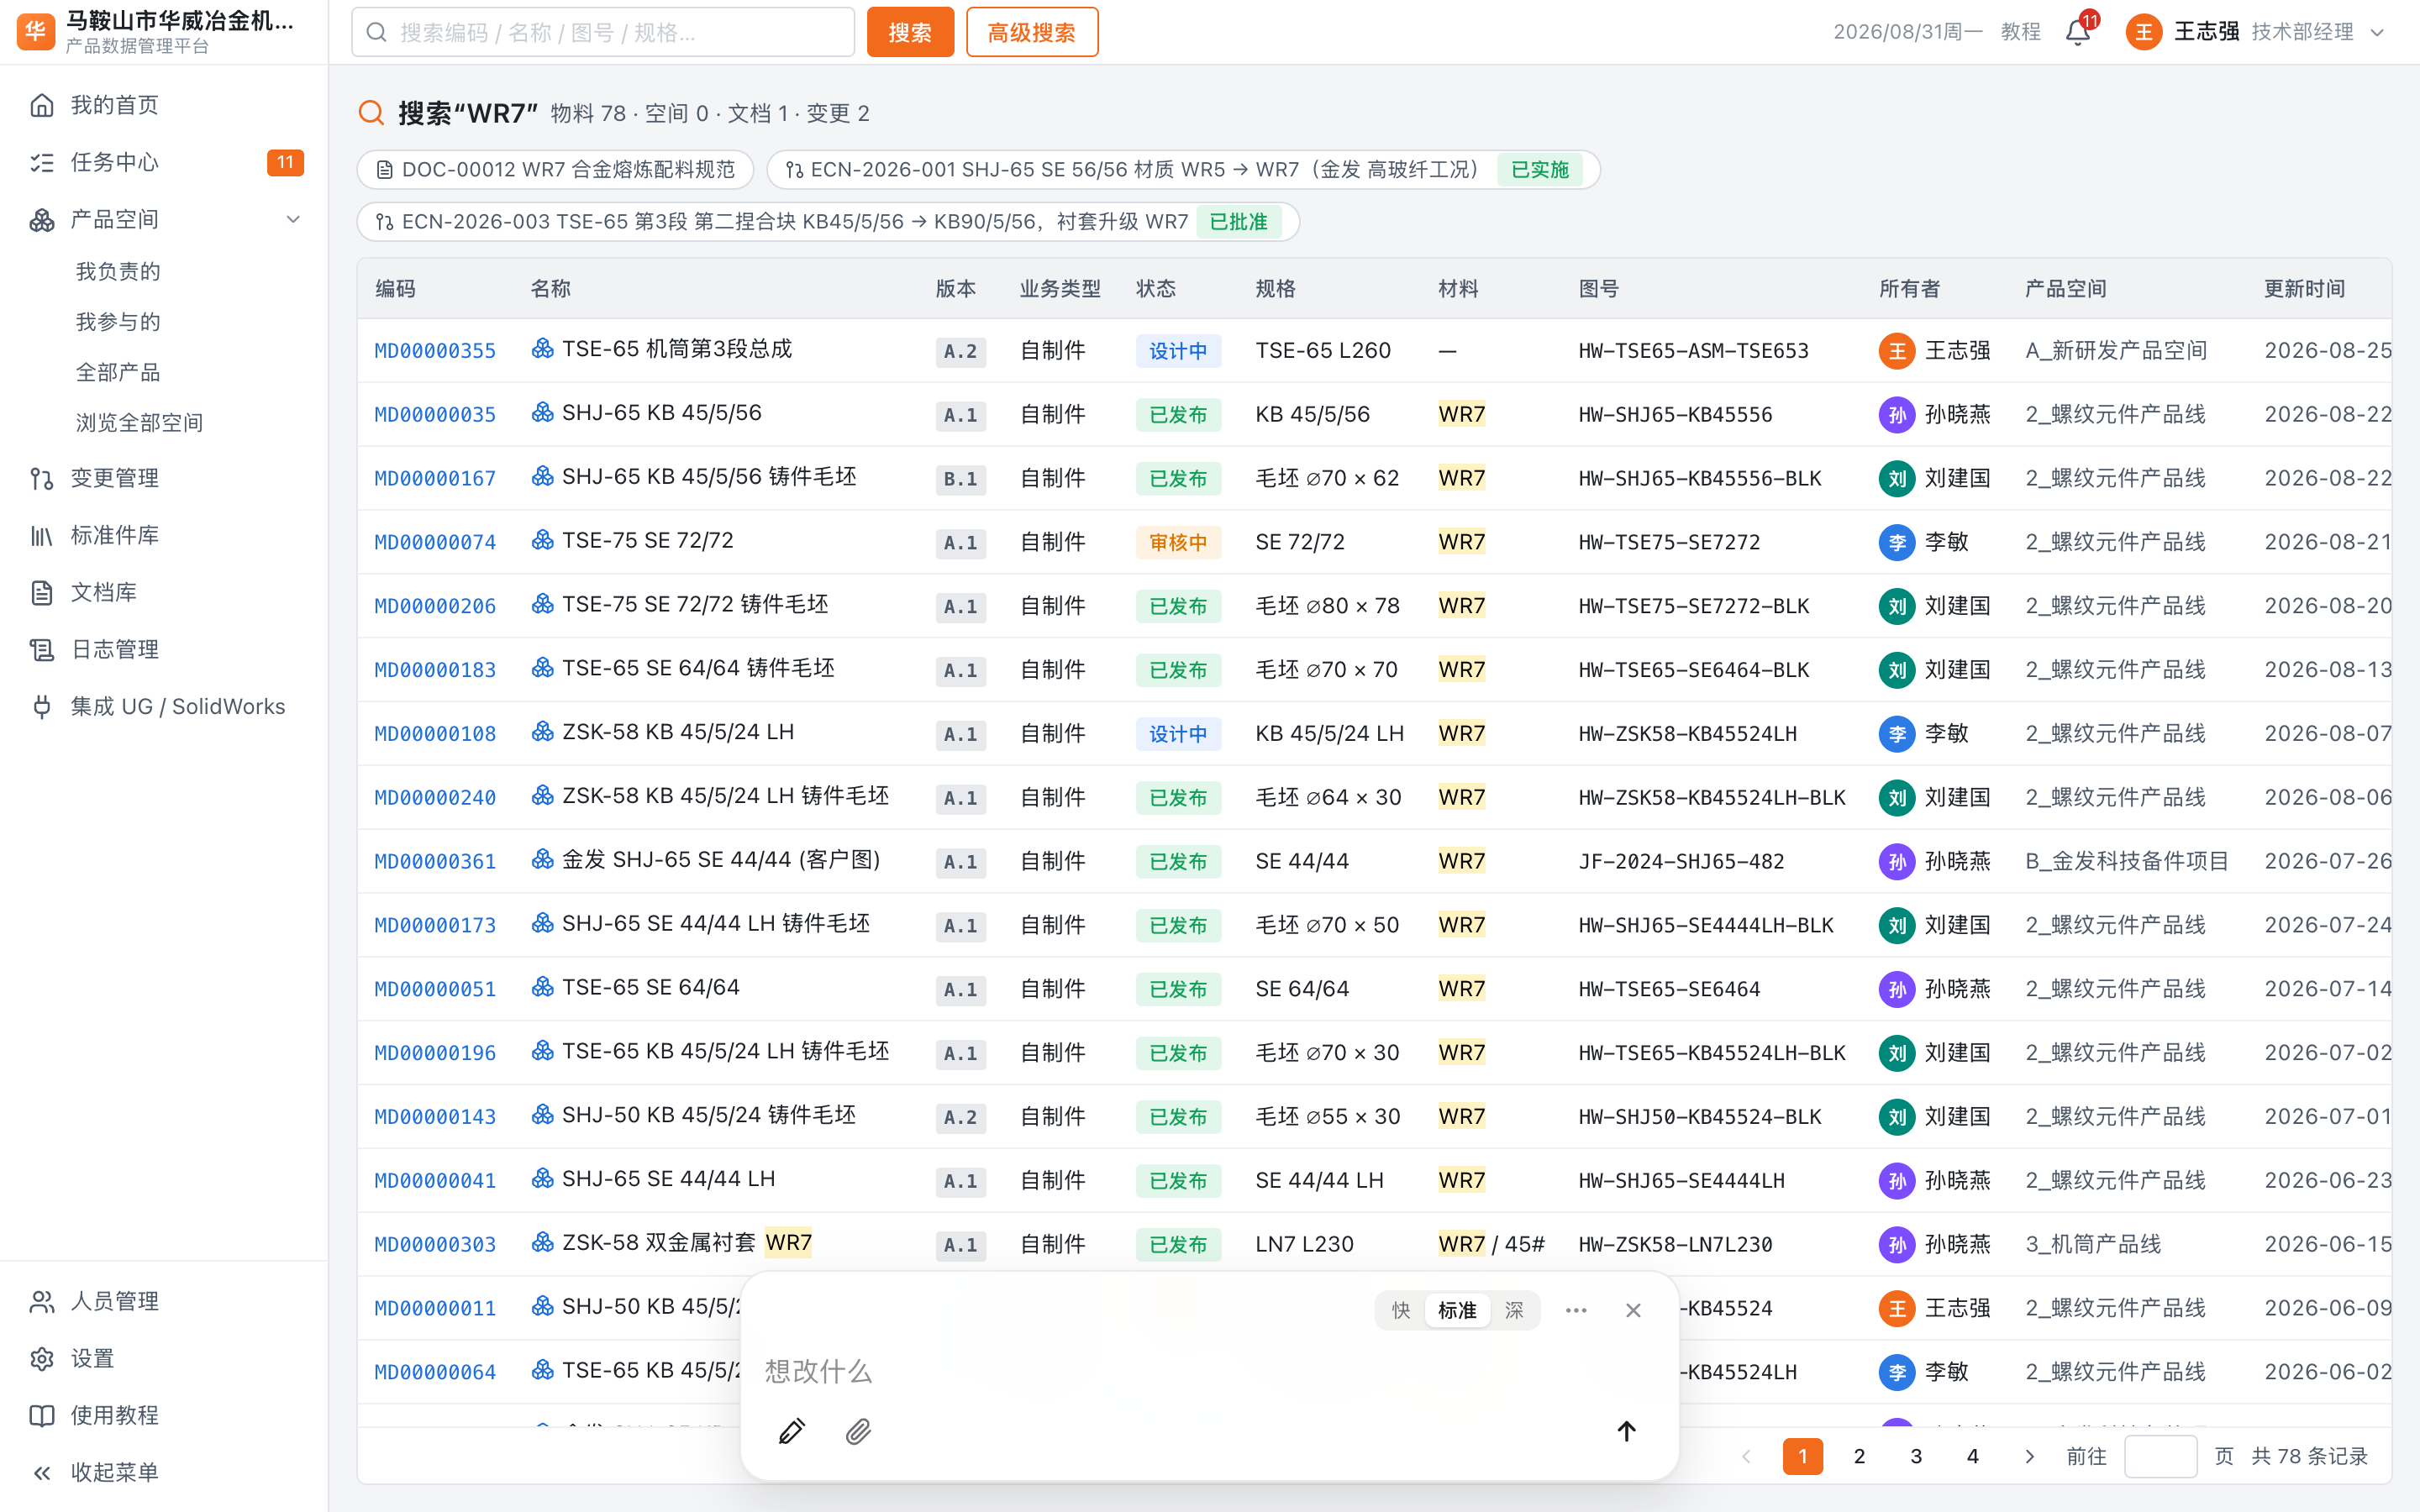This screenshot has width=2420, height=1512.
Task: Click the paperclip attachment icon
Action: (858, 1431)
